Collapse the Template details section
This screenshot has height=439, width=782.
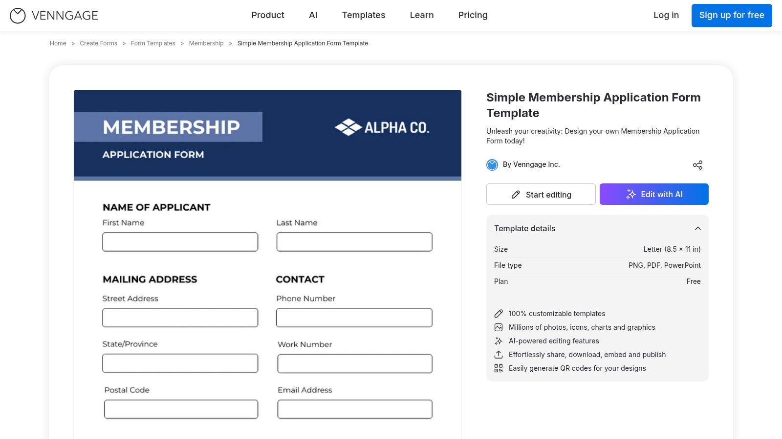coord(697,228)
